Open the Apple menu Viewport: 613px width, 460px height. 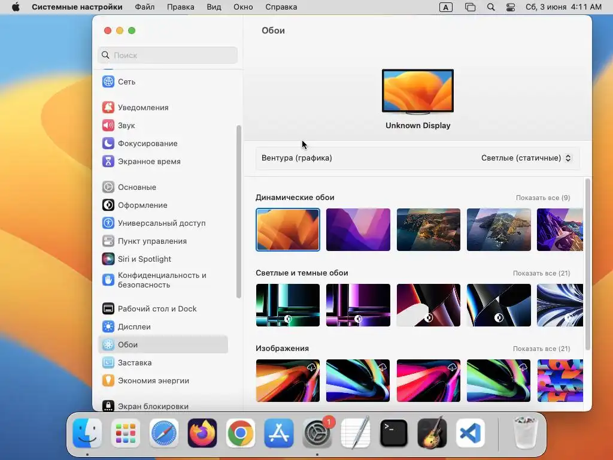click(16, 7)
